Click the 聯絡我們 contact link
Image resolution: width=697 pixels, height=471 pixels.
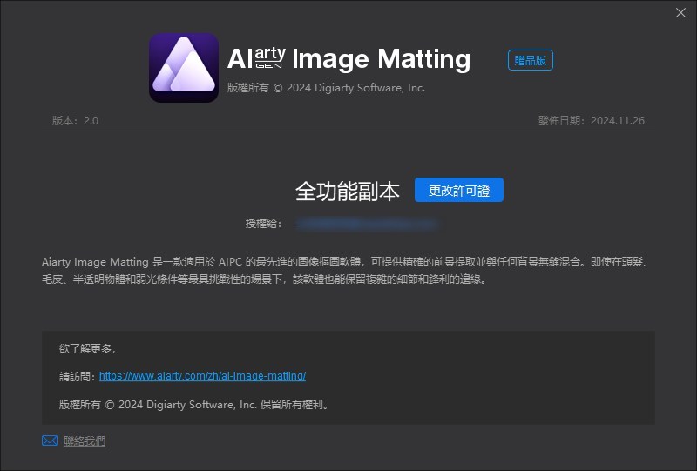85,441
